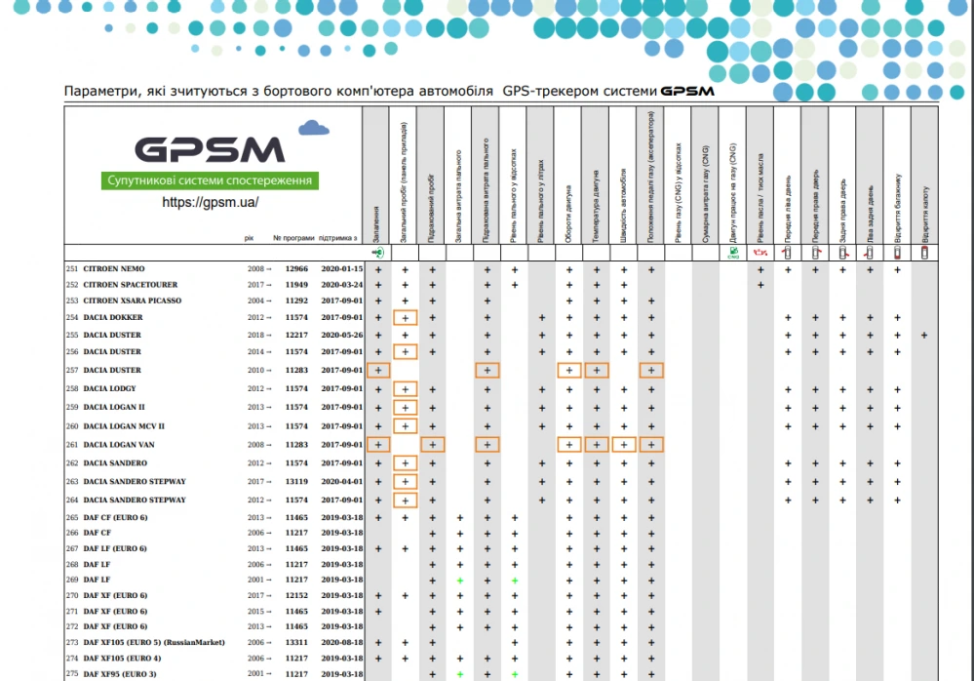Click highlighted ignition plus in row 257
975x681 pixels.
(x=377, y=371)
